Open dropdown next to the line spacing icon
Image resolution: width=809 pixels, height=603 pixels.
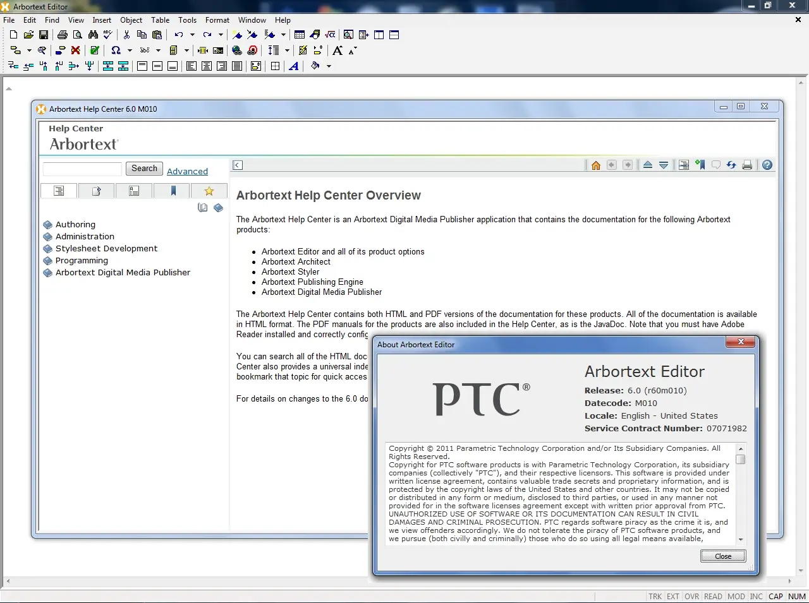tap(287, 51)
